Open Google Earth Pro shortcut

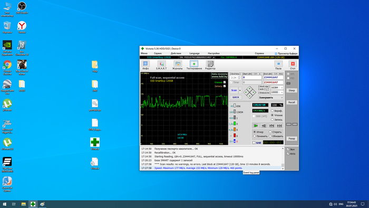(x=7, y=87)
